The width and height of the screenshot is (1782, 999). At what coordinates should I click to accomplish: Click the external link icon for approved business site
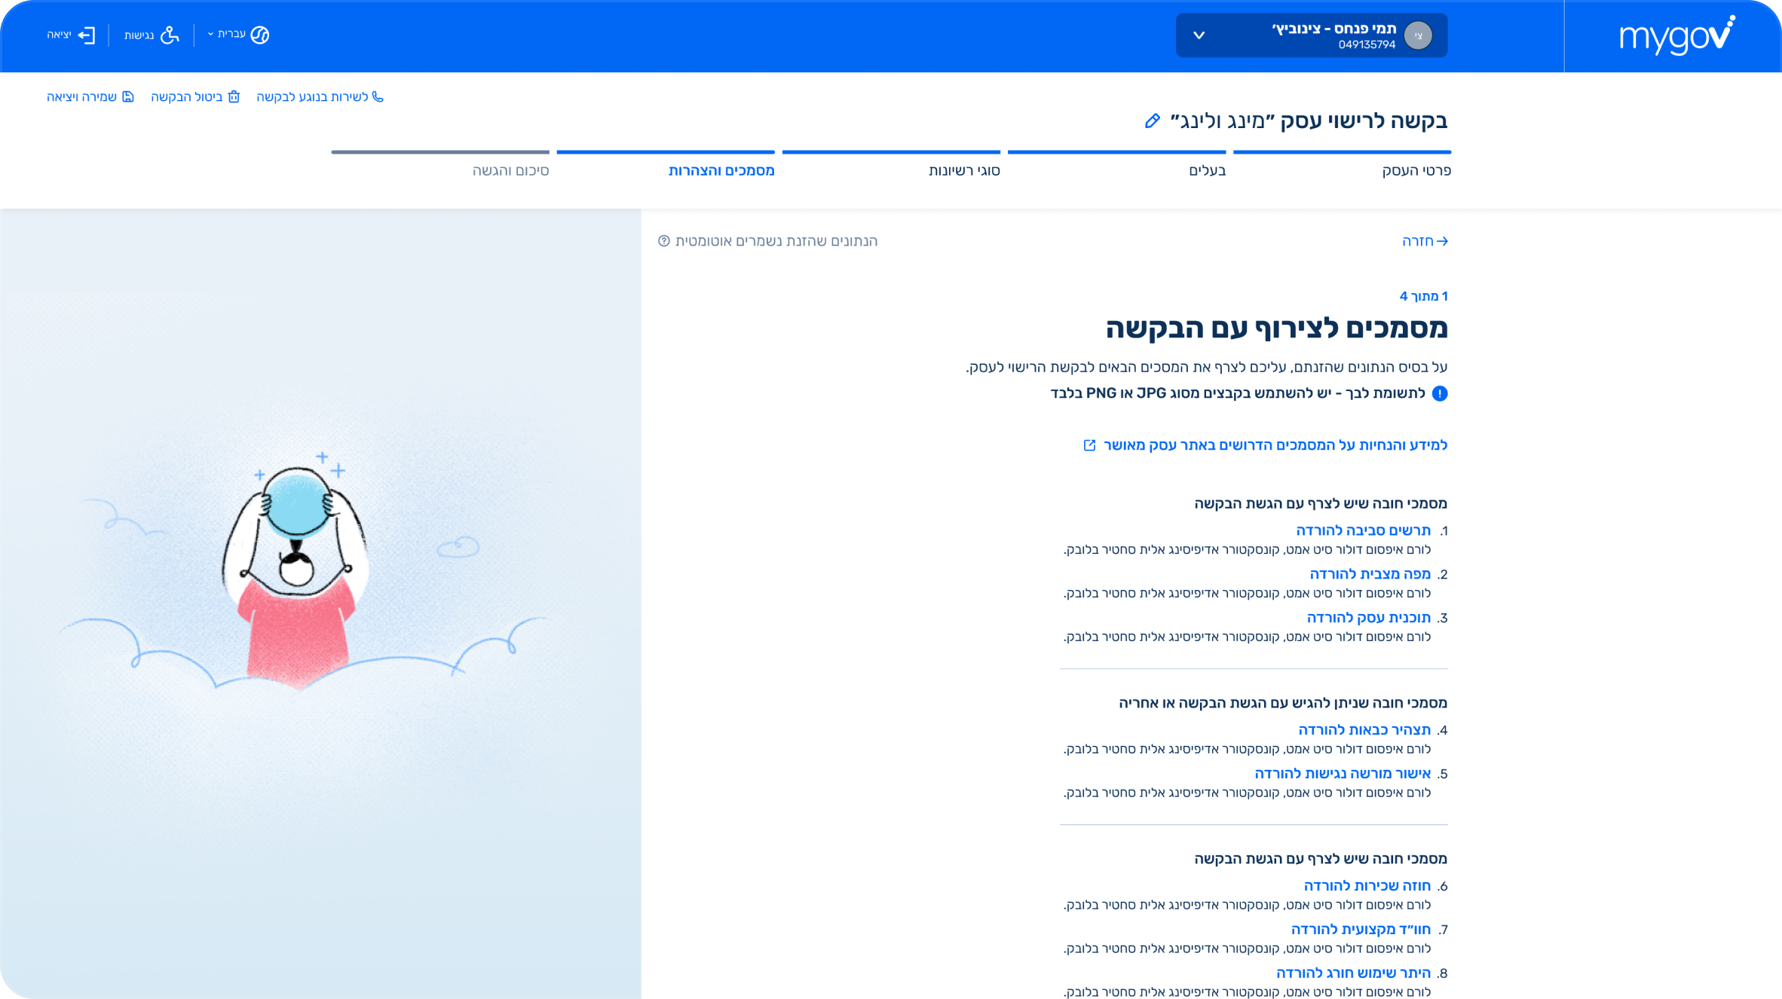click(x=1089, y=445)
